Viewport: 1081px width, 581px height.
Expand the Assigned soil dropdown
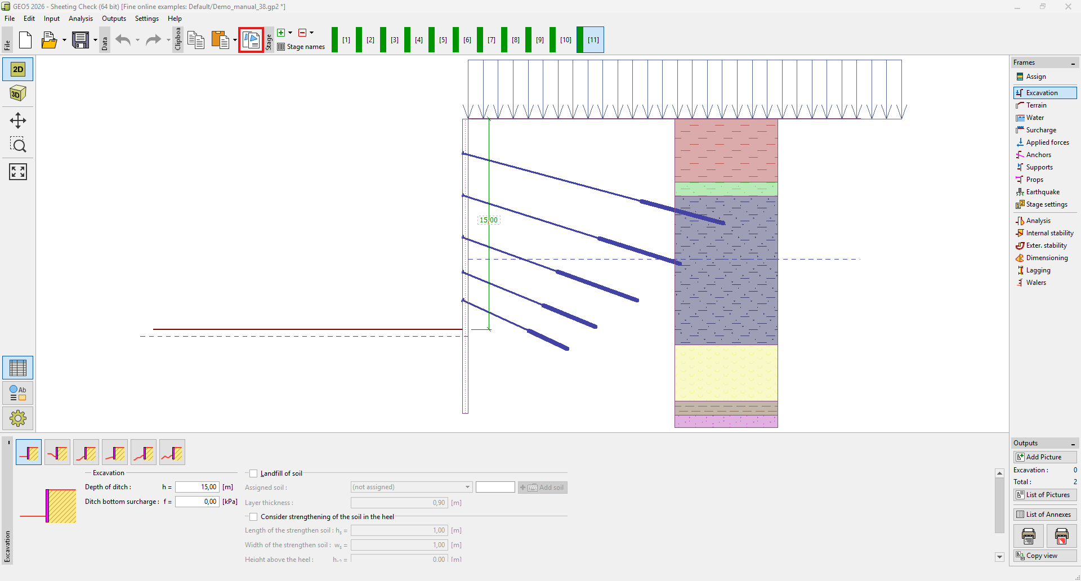pos(467,487)
